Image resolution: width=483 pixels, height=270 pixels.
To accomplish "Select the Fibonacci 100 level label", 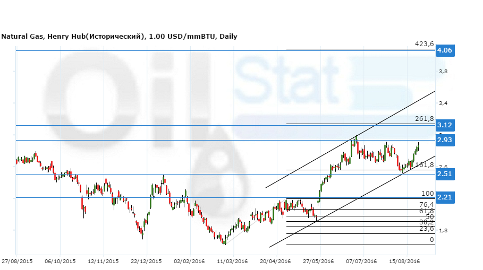I will pos(428,194).
